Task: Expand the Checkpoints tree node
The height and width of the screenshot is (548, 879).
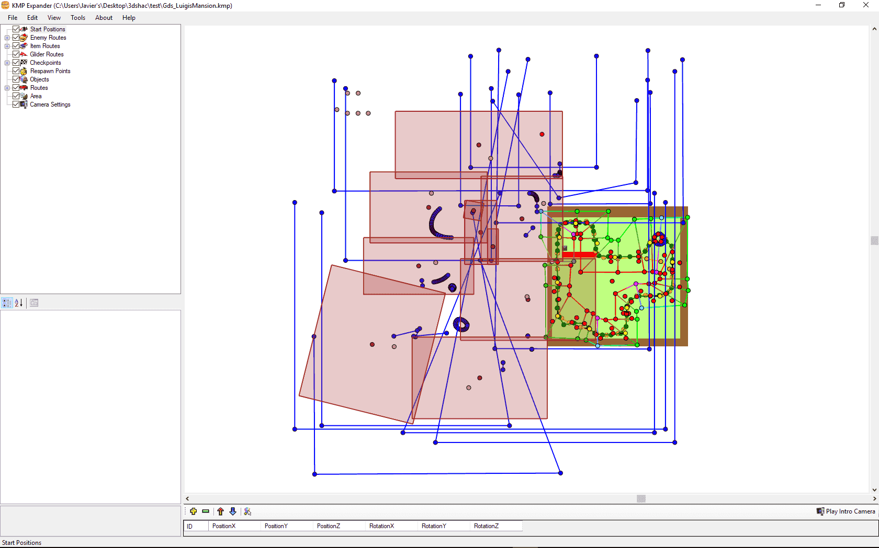Action: pyautogui.click(x=7, y=63)
